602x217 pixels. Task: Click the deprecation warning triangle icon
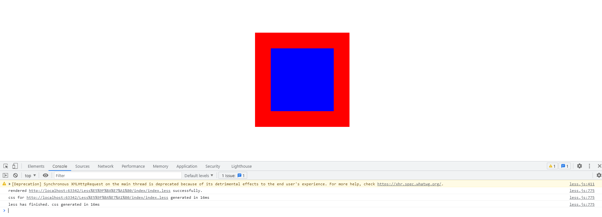pos(4,184)
